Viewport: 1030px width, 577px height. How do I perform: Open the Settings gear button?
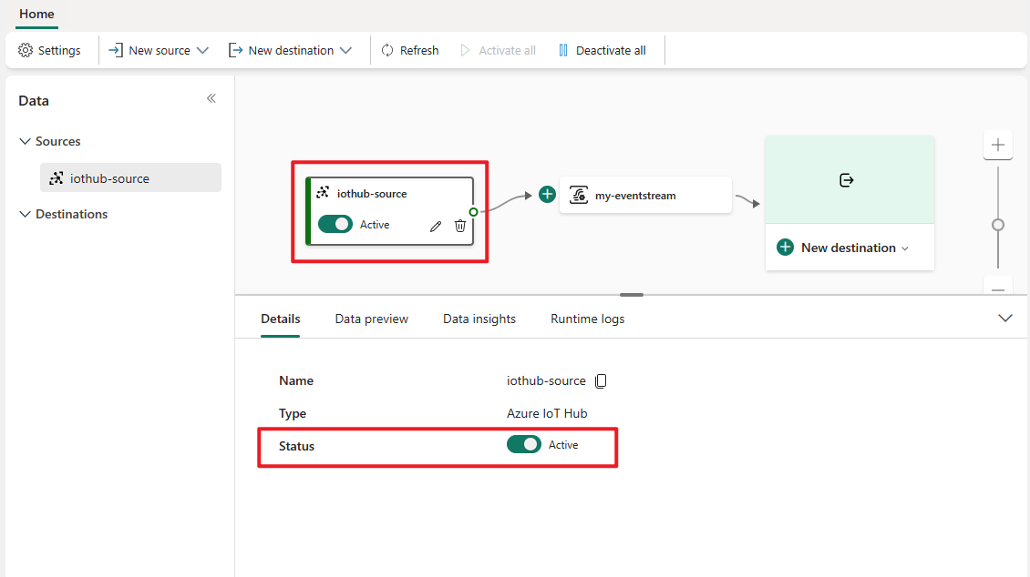(x=49, y=50)
